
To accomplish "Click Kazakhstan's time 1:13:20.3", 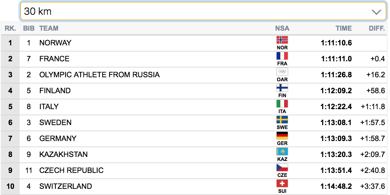I will click(x=336, y=154).
